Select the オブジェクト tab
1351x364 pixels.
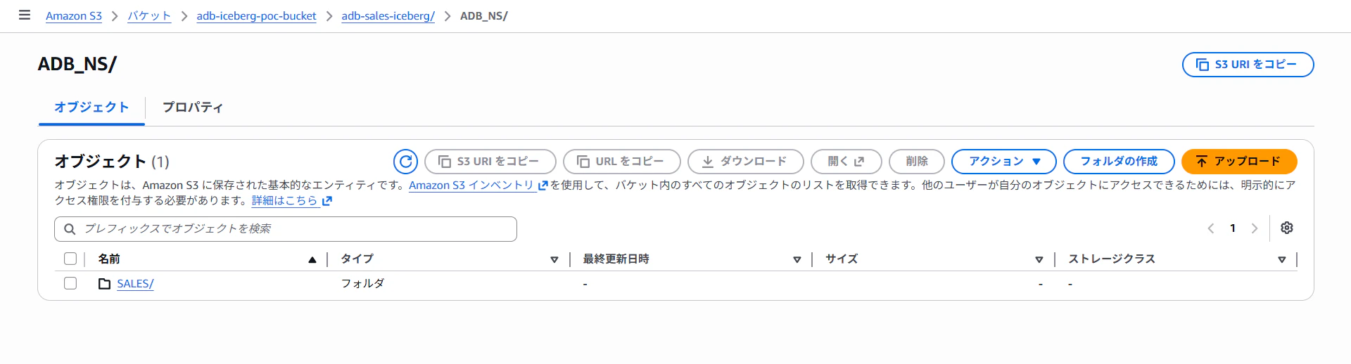pyautogui.click(x=91, y=108)
